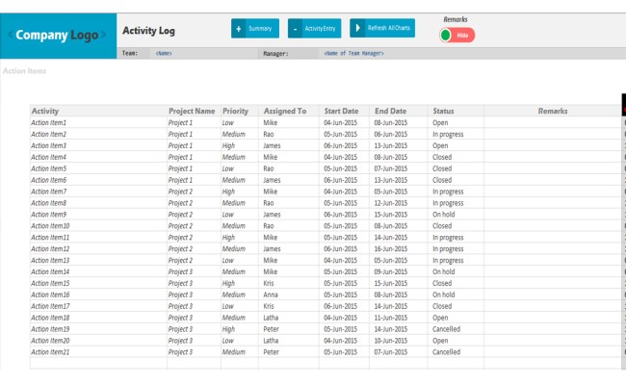Viewport: 626px width, 385px height.
Task: Click Status cell for Action Item9
Action: (x=456, y=215)
